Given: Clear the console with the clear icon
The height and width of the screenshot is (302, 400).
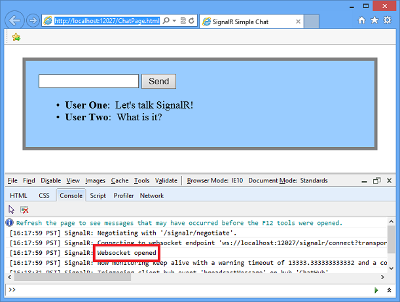Looking at the screenshot, I should tap(24, 209).
